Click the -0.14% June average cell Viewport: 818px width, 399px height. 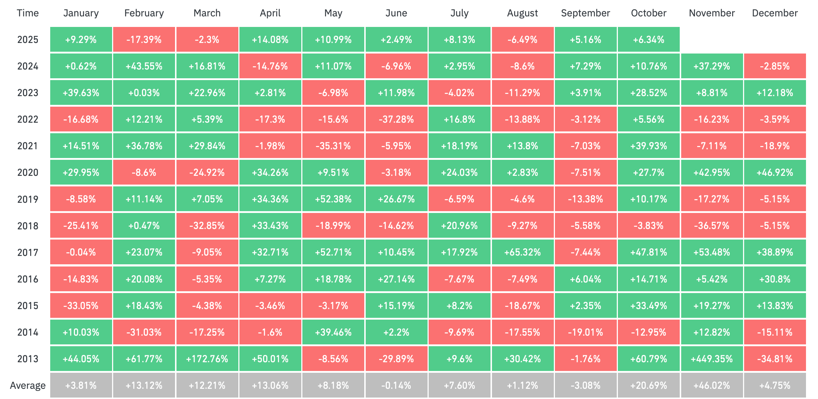[x=396, y=386]
